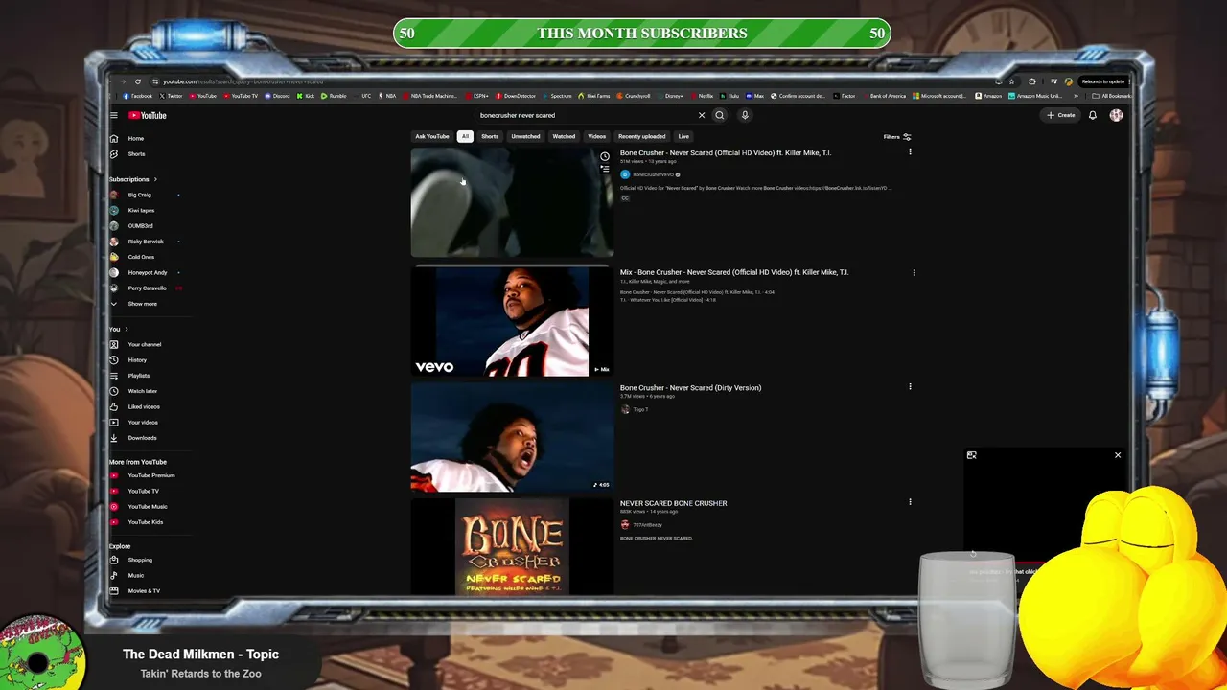Open more options for the Dirty Version result

[x=910, y=387]
